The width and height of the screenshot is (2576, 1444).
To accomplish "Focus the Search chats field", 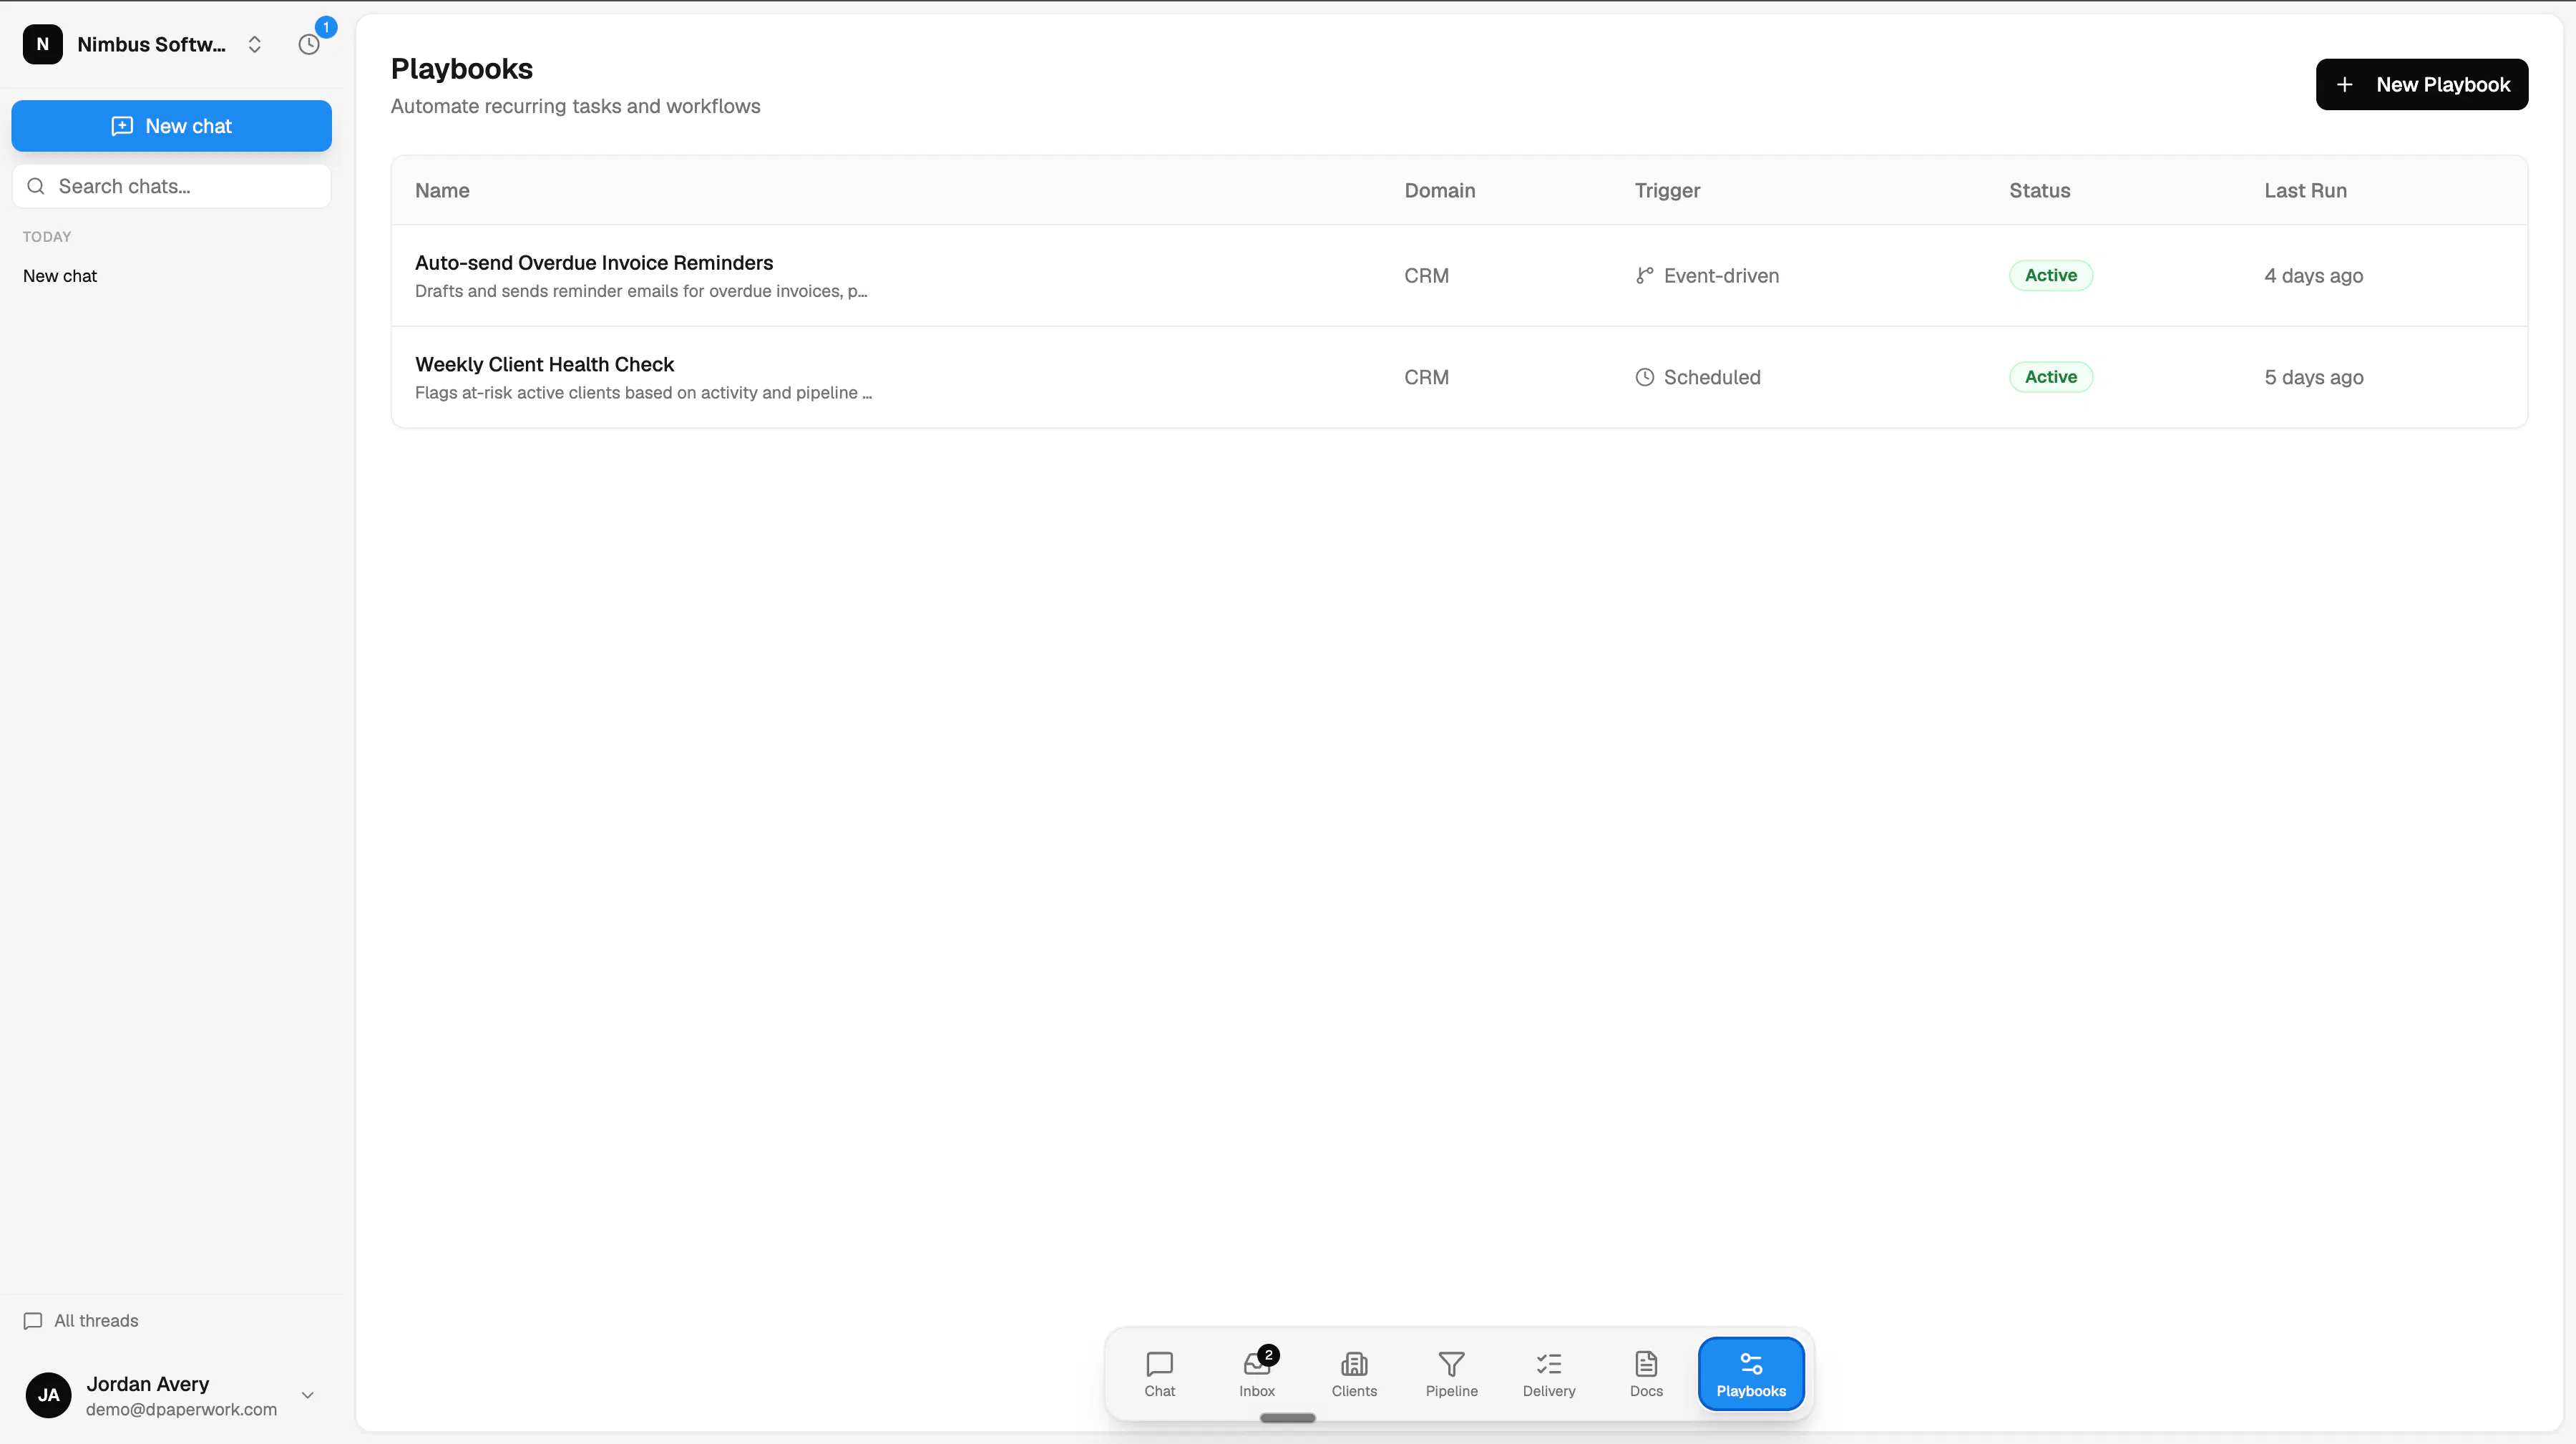I will coord(171,186).
